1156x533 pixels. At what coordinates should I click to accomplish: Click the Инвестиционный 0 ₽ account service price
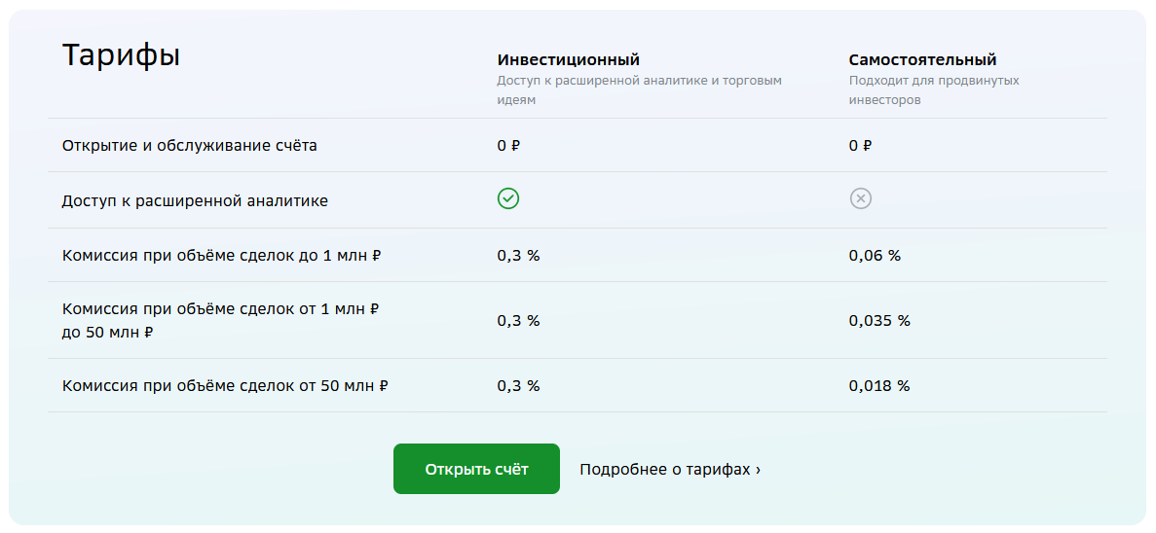[x=508, y=146]
